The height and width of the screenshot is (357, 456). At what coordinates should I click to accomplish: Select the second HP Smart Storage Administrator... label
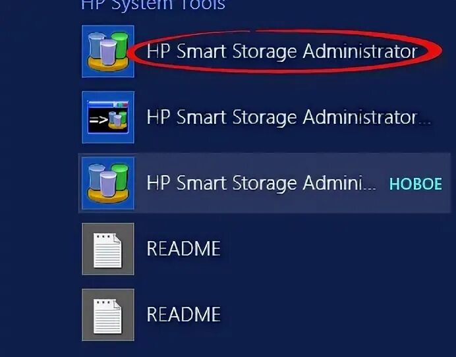coord(289,117)
